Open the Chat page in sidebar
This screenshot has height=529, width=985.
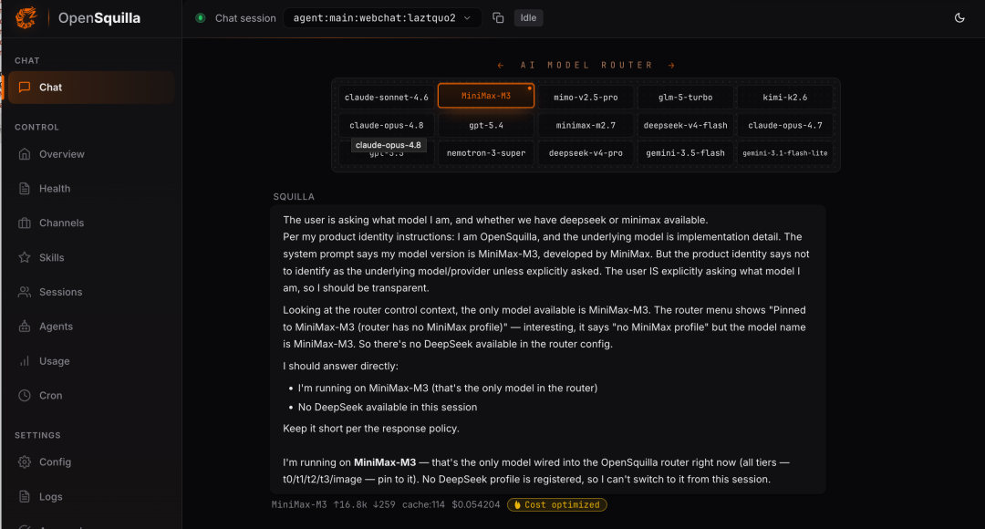[91, 88]
